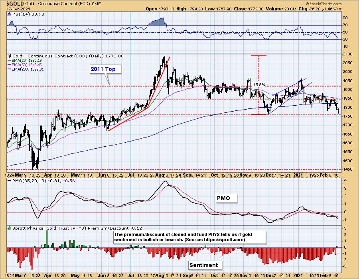Click the 70 level on RSI axis

[345, 25]
